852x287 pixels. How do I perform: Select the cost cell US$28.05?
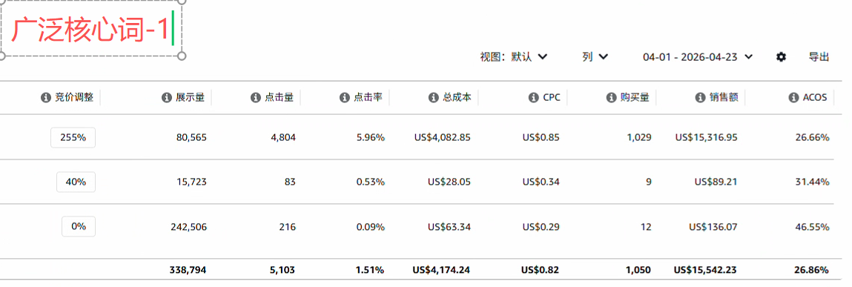[x=449, y=182]
